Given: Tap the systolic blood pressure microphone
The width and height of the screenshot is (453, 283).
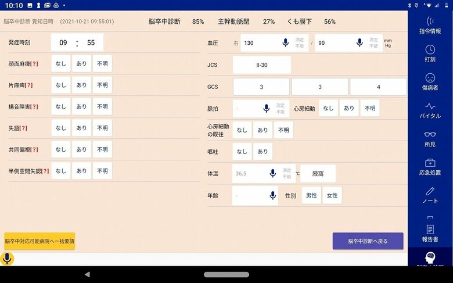Looking at the screenshot, I should pos(285,43).
